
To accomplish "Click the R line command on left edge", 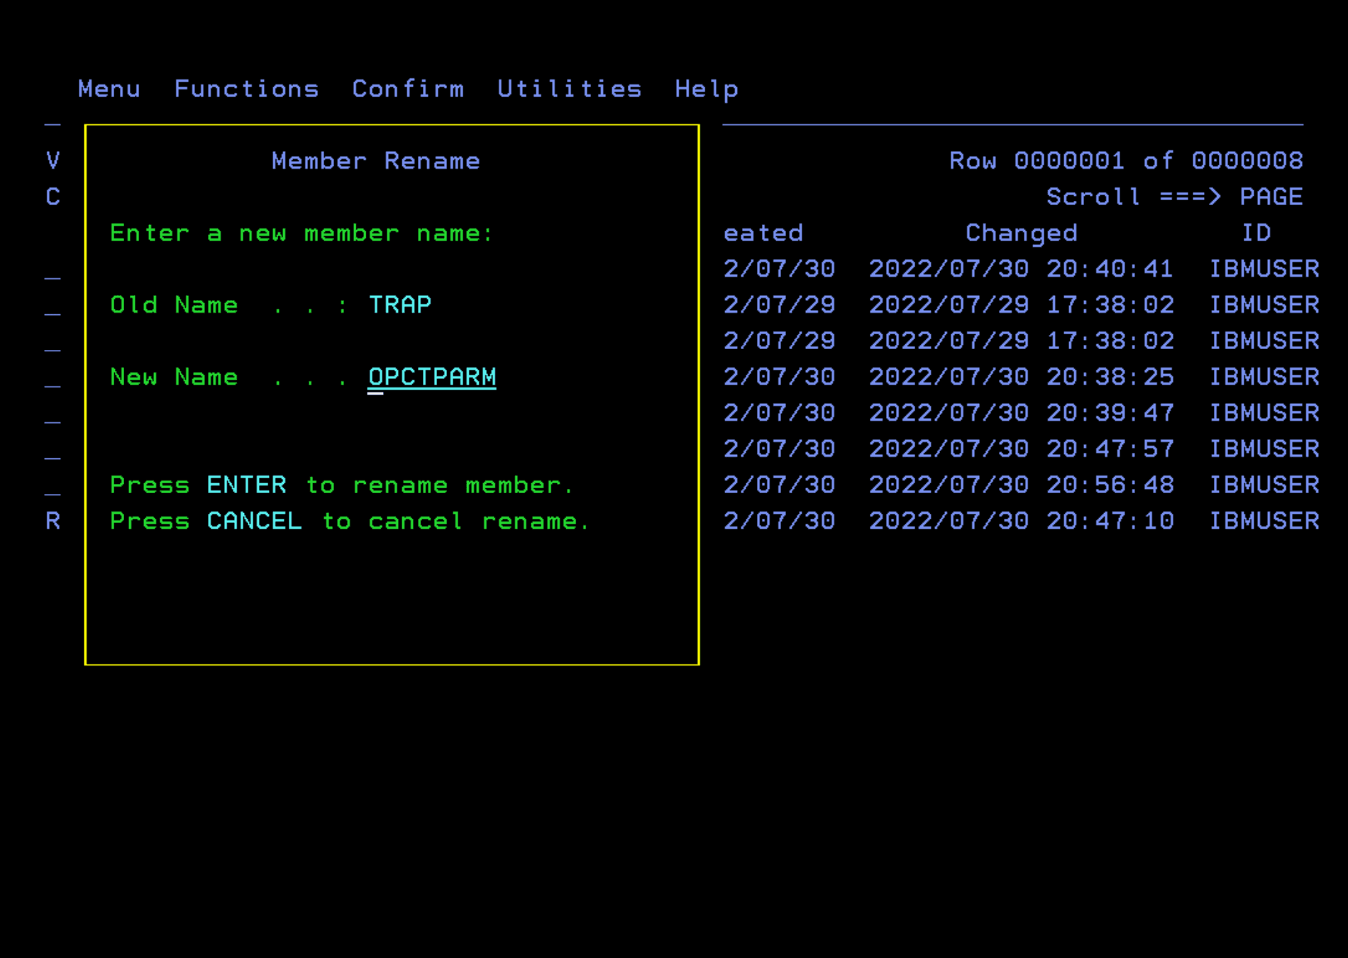I will [53, 522].
